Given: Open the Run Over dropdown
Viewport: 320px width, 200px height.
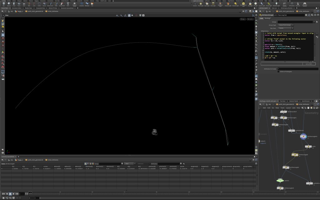Looking at the screenshot, I should coord(285,28).
